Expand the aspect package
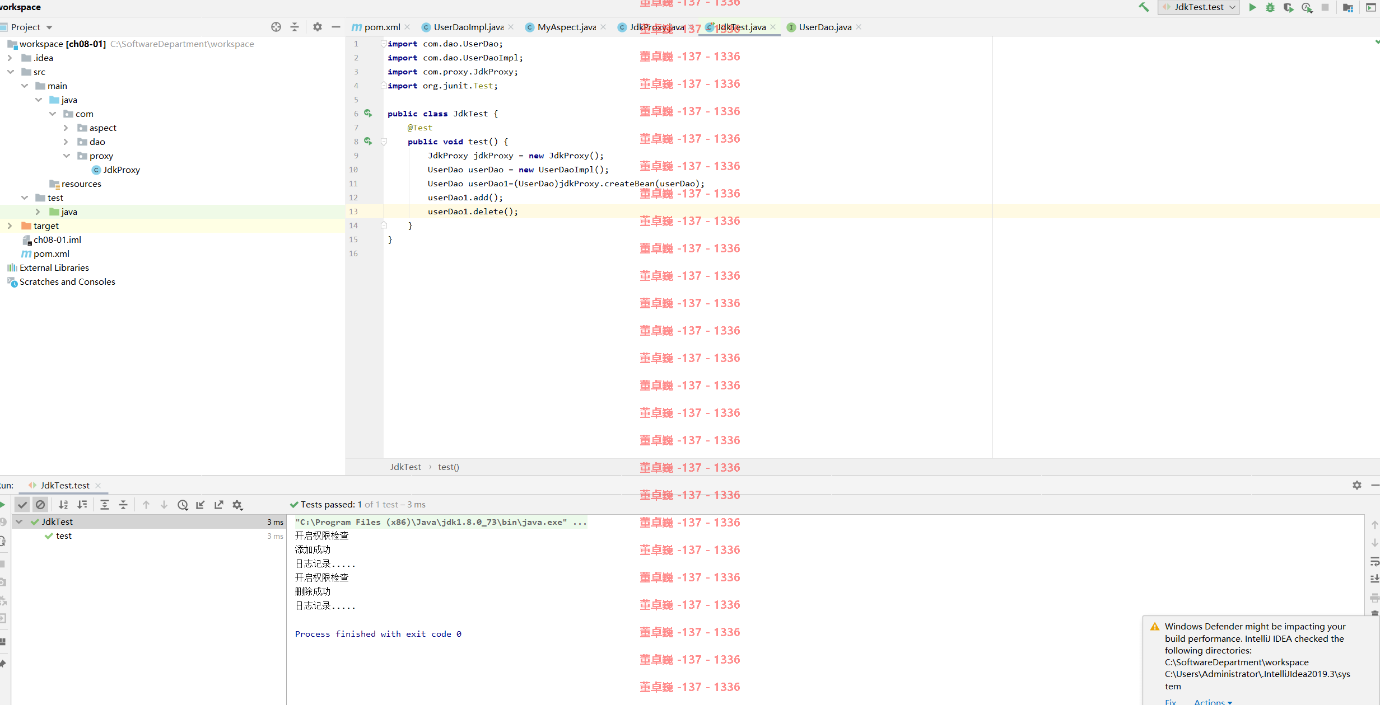This screenshot has height=705, width=1380. 66,128
